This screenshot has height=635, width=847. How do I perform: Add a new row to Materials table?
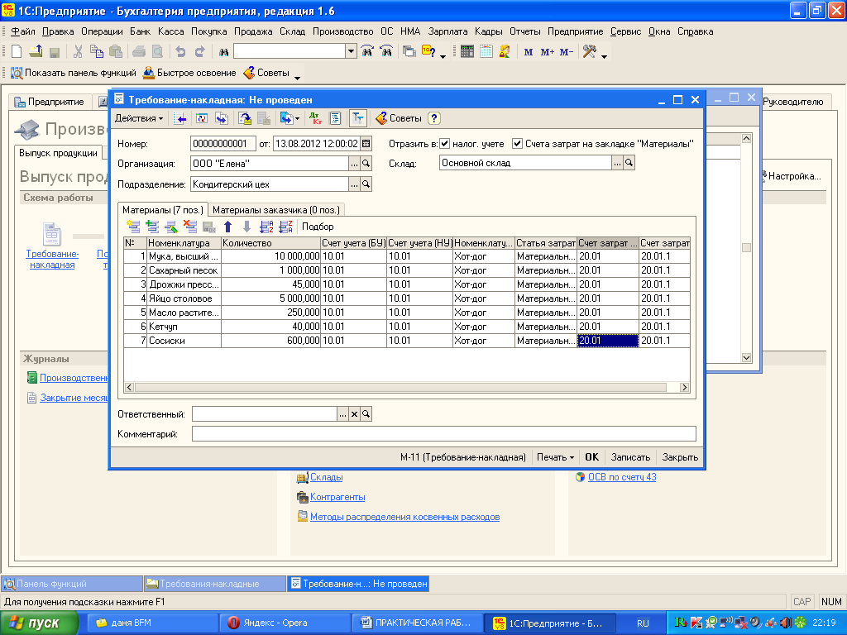pyautogui.click(x=133, y=227)
